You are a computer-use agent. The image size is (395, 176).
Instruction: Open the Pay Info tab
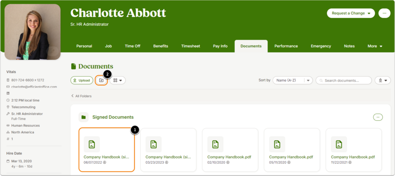[x=220, y=46]
